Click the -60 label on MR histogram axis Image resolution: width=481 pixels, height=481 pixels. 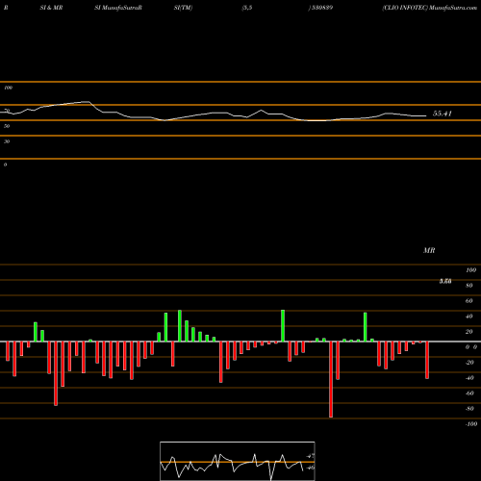pyautogui.click(x=469, y=393)
